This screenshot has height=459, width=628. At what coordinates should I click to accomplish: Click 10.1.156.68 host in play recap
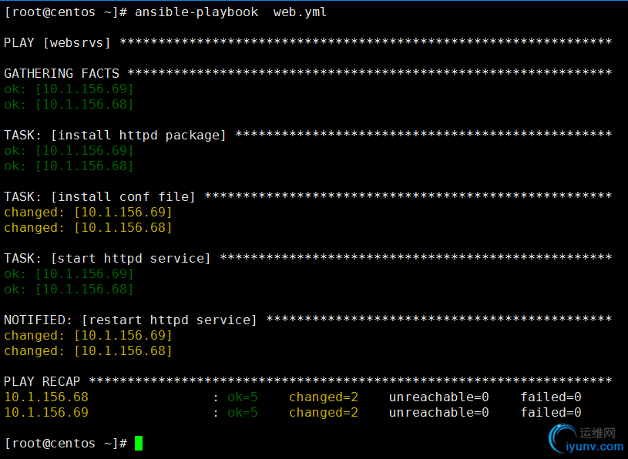(x=46, y=397)
